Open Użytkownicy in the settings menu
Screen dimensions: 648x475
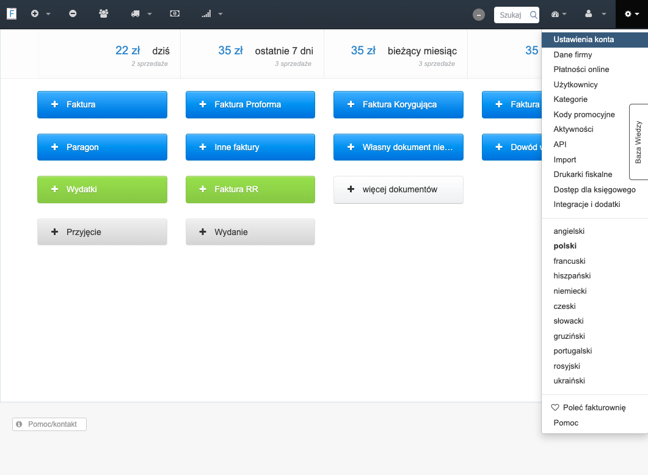pos(595,85)
